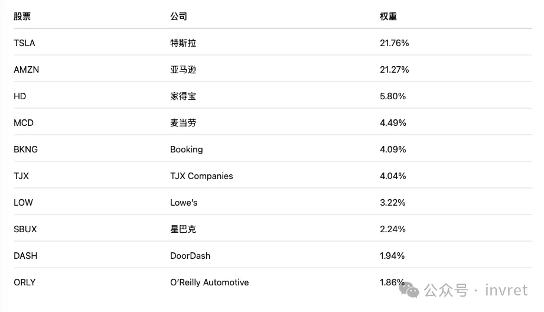
Task: Click the 麦当劳 company name
Action: 183,123
